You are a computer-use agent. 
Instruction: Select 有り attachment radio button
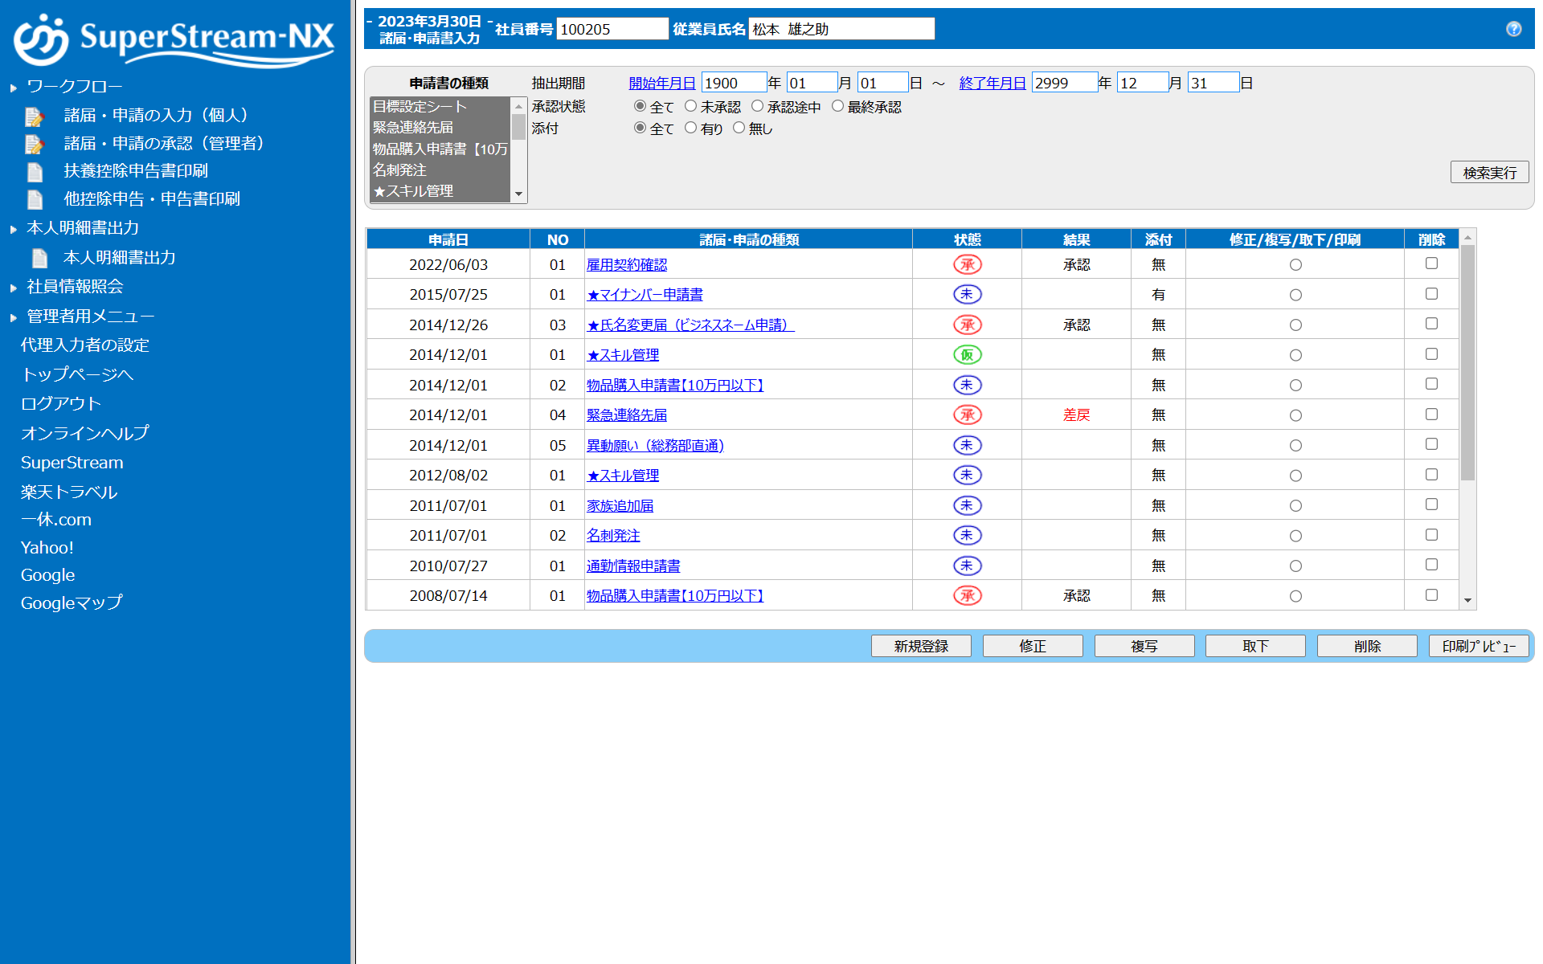(x=690, y=128)
